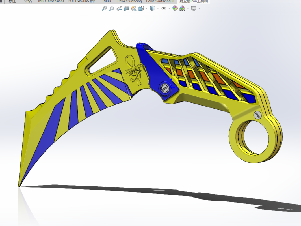Click the View Settings monitor icon

(194, 8)
